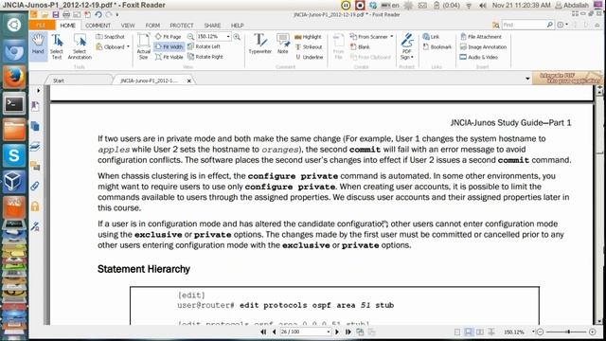606x341 pixels.
Task: Add a Bookmark from the ribbon
Action: pos(437,46)
